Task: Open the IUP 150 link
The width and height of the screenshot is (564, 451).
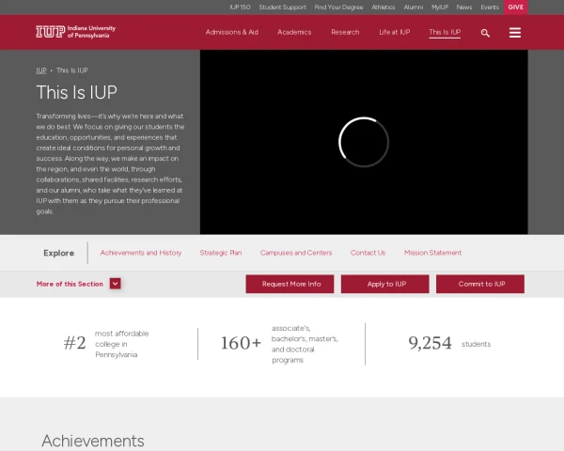Action: click(240, 8)
